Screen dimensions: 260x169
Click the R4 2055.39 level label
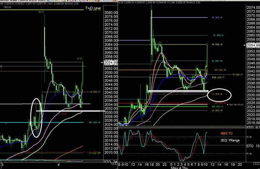pos(217,44)
